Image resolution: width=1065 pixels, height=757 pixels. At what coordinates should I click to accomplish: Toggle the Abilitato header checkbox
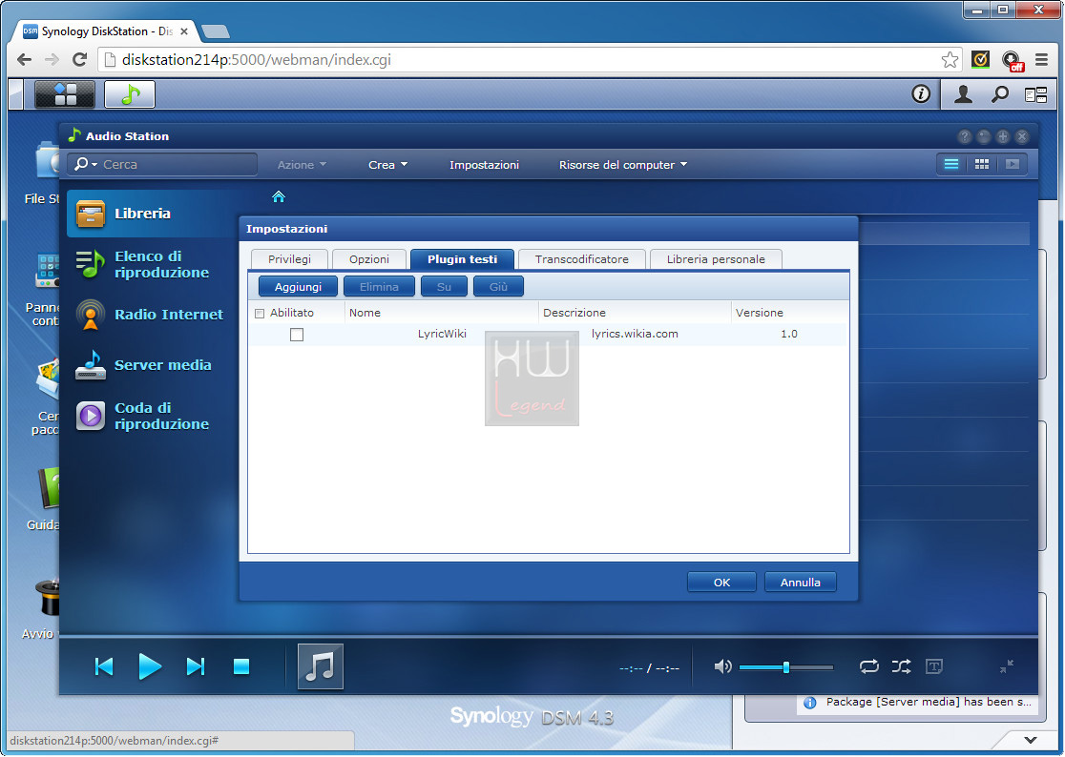pos(260,314)
